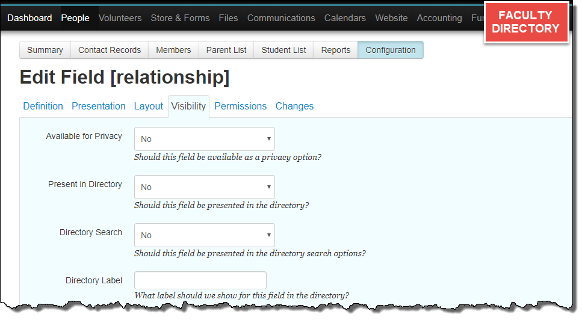
Task: Click the Present in Directory label
Action: click(85, 184)
